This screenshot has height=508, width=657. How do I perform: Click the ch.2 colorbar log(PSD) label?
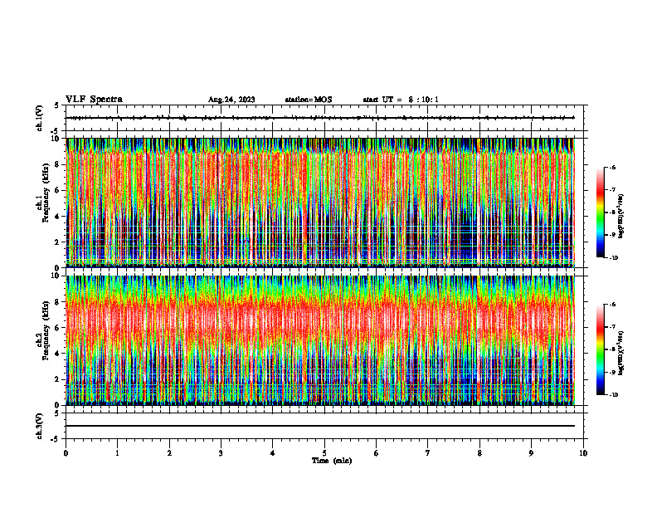point(621,353)
